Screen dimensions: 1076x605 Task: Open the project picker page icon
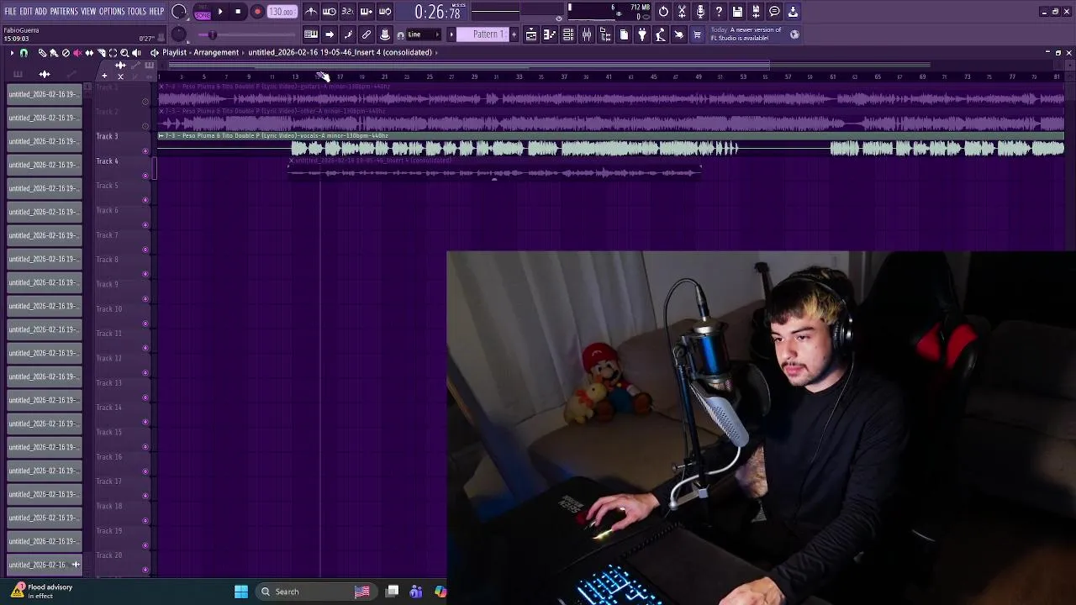[624, 34]
